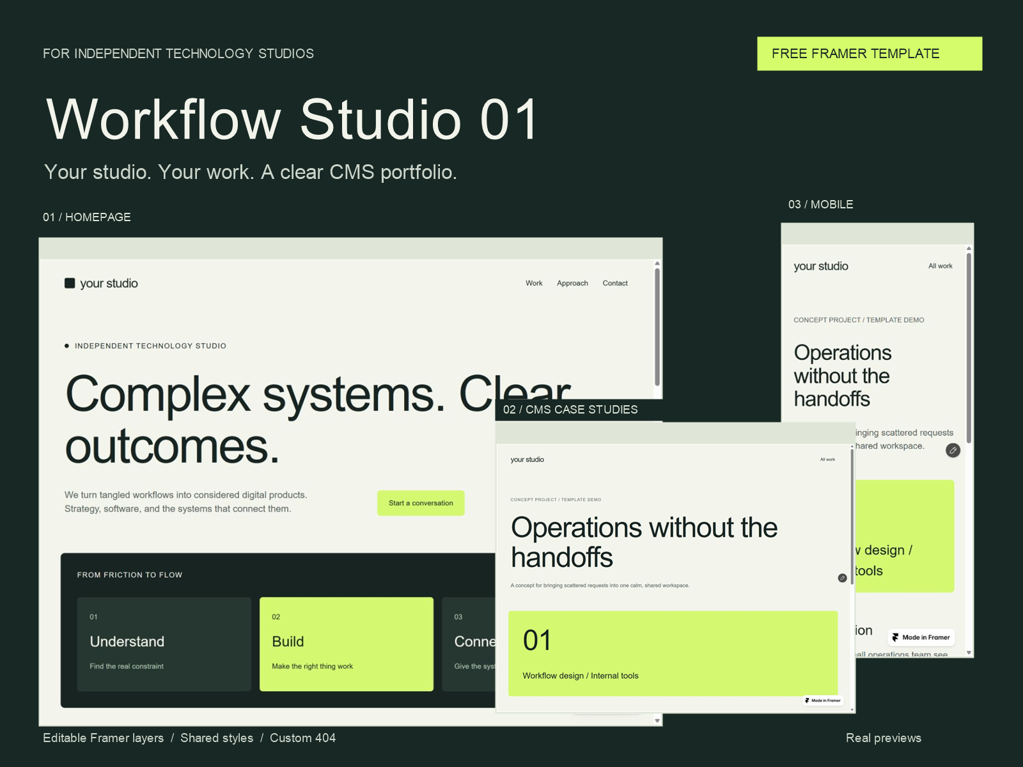Click the green 01 Workflow design card in CMS preview
Screen dimensions: 1023x767
pos(673,653)
